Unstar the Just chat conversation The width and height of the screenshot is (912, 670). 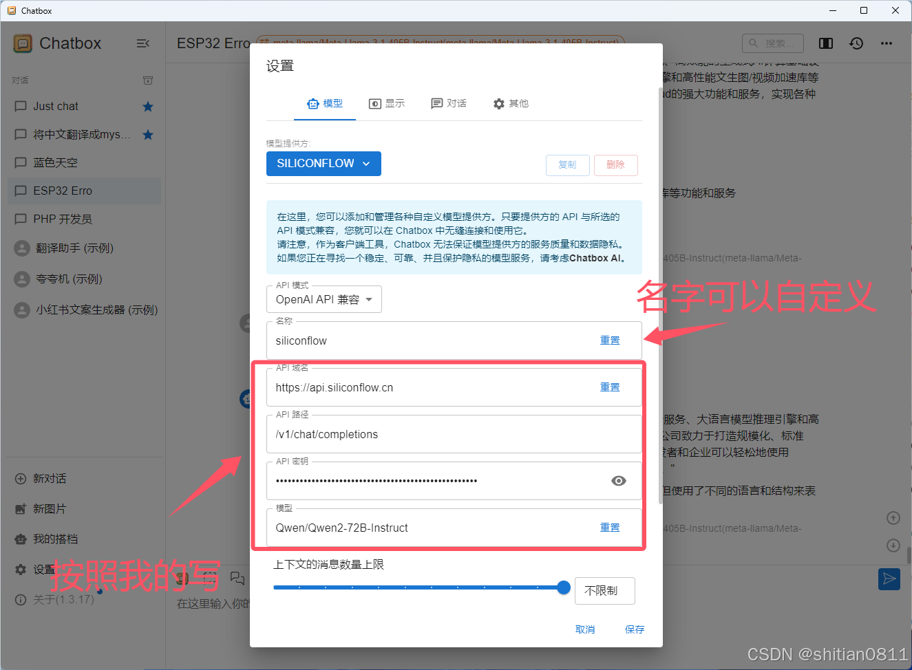pos(148,107)
